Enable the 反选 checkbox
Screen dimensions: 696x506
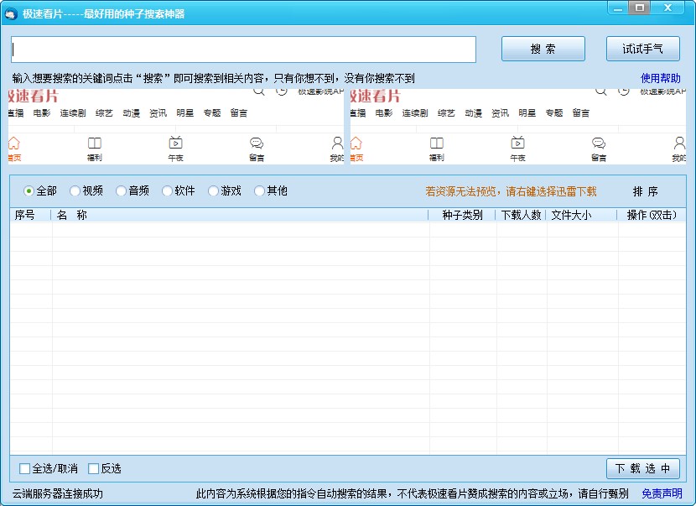(x=94, y=468)
